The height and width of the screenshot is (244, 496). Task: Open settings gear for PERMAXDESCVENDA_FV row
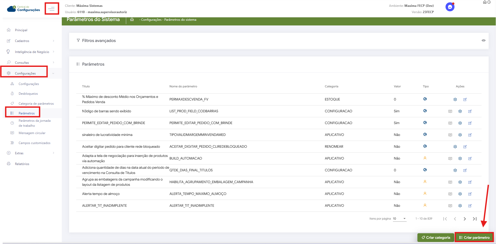[x=455, y=99]
